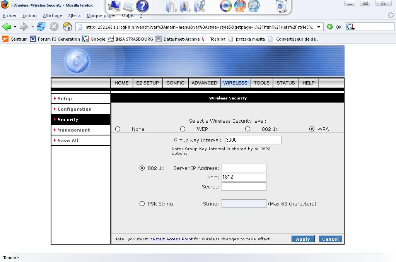
Task: Open the Forum FS Generation bookmark
Action: pos(55,39)
